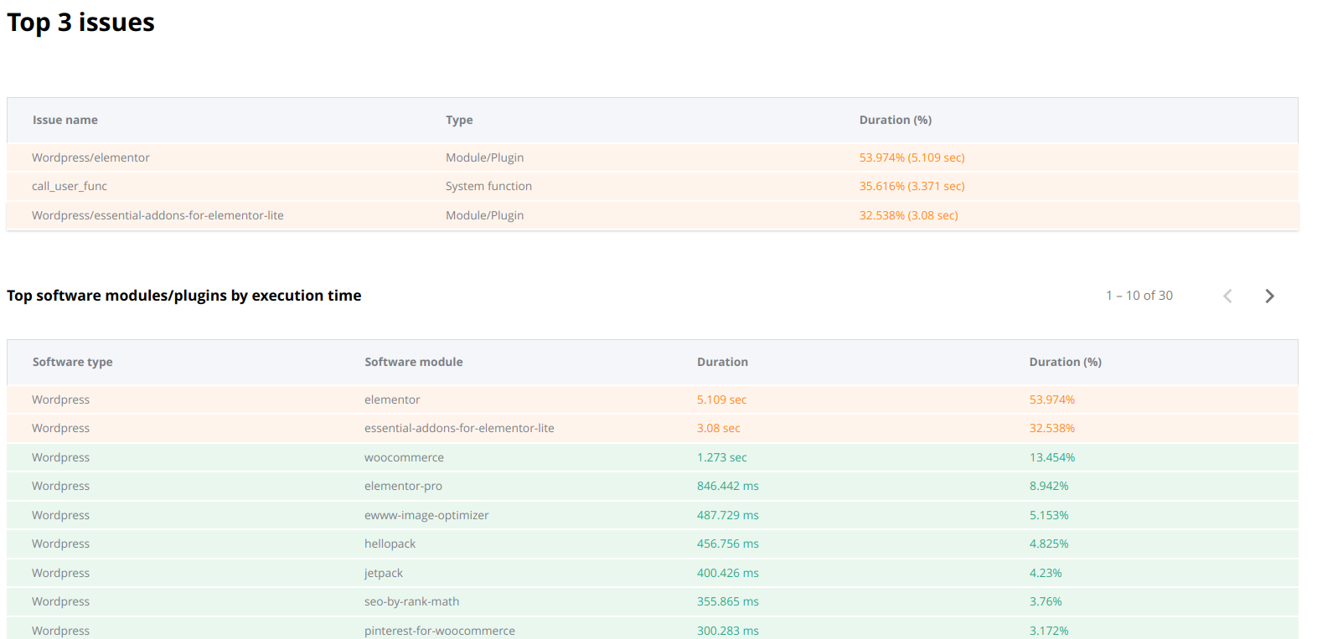Click the Type column header

pyautogui.click(x=459, y=120)
